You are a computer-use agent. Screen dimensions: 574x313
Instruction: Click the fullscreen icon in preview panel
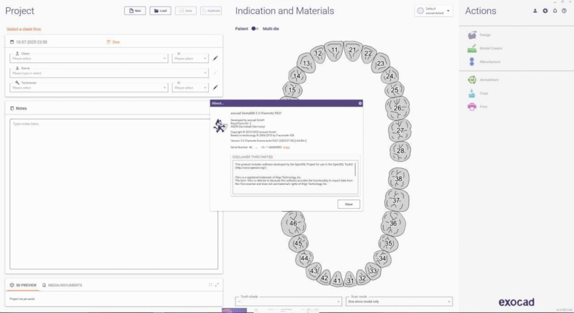211,285
